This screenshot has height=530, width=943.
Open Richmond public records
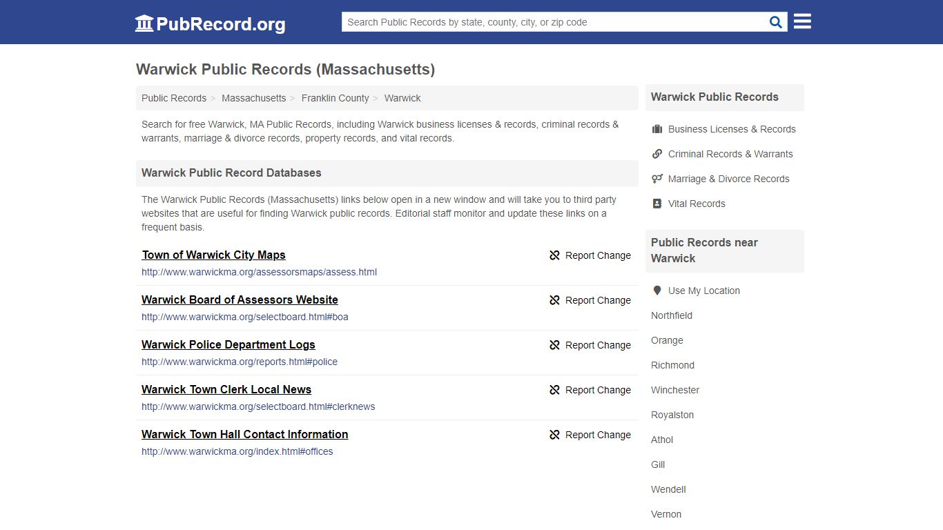pyautogui.click(x=672, y=365)
